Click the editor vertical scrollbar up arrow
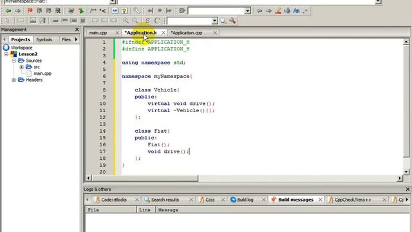Image resolution: width=412 pixels, height=232 pixels. click(406, 42)
